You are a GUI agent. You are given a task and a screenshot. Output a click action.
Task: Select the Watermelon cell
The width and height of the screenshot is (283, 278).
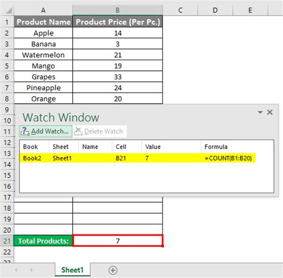point(44,55)
